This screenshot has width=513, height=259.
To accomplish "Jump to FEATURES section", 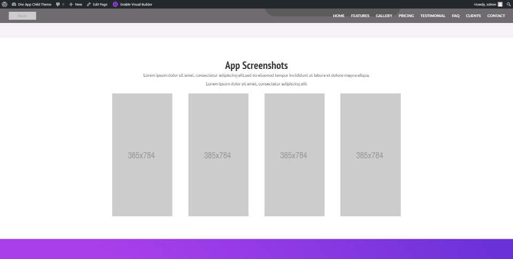I will [360, 15].
